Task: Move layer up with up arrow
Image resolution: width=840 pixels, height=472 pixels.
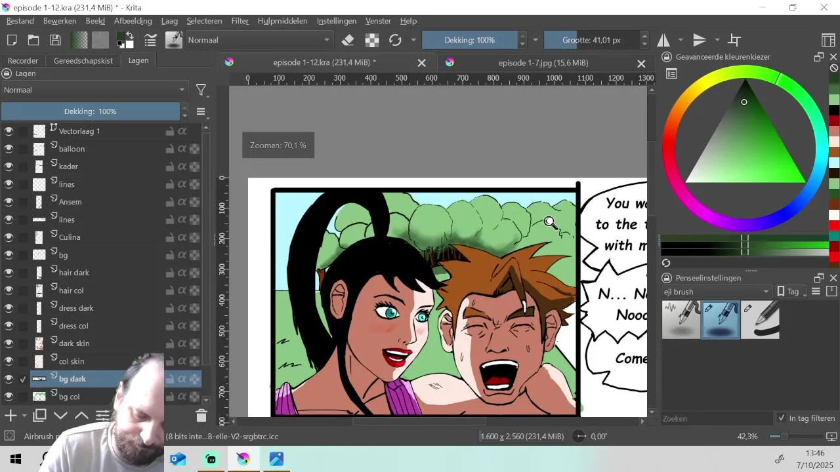Action: pos(81,416)
